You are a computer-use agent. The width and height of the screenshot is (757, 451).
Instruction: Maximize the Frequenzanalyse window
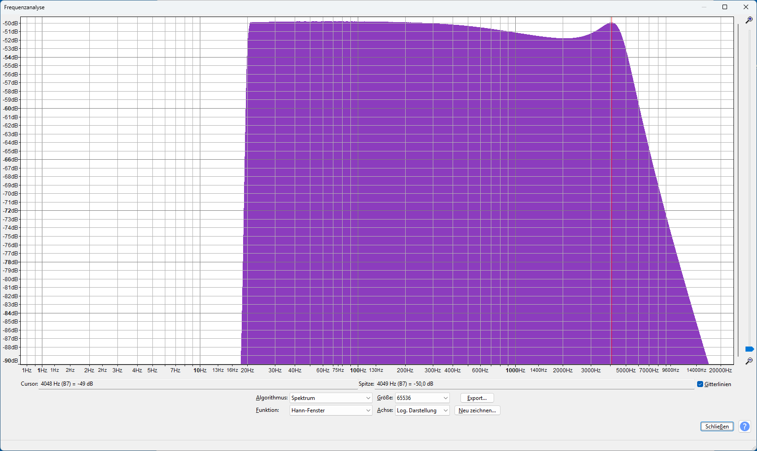[725, 7]
